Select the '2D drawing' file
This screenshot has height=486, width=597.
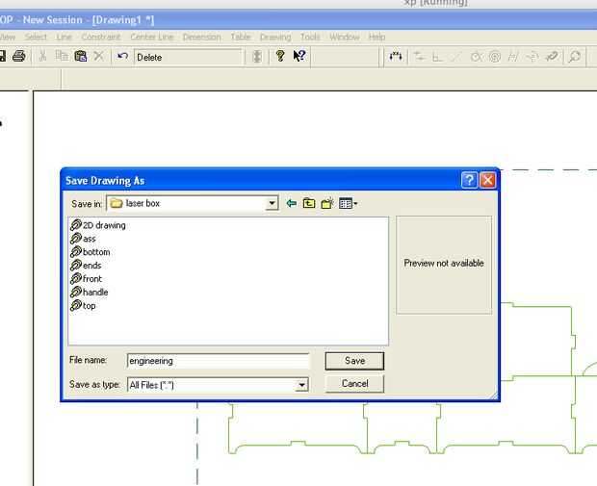coord(98,225)
